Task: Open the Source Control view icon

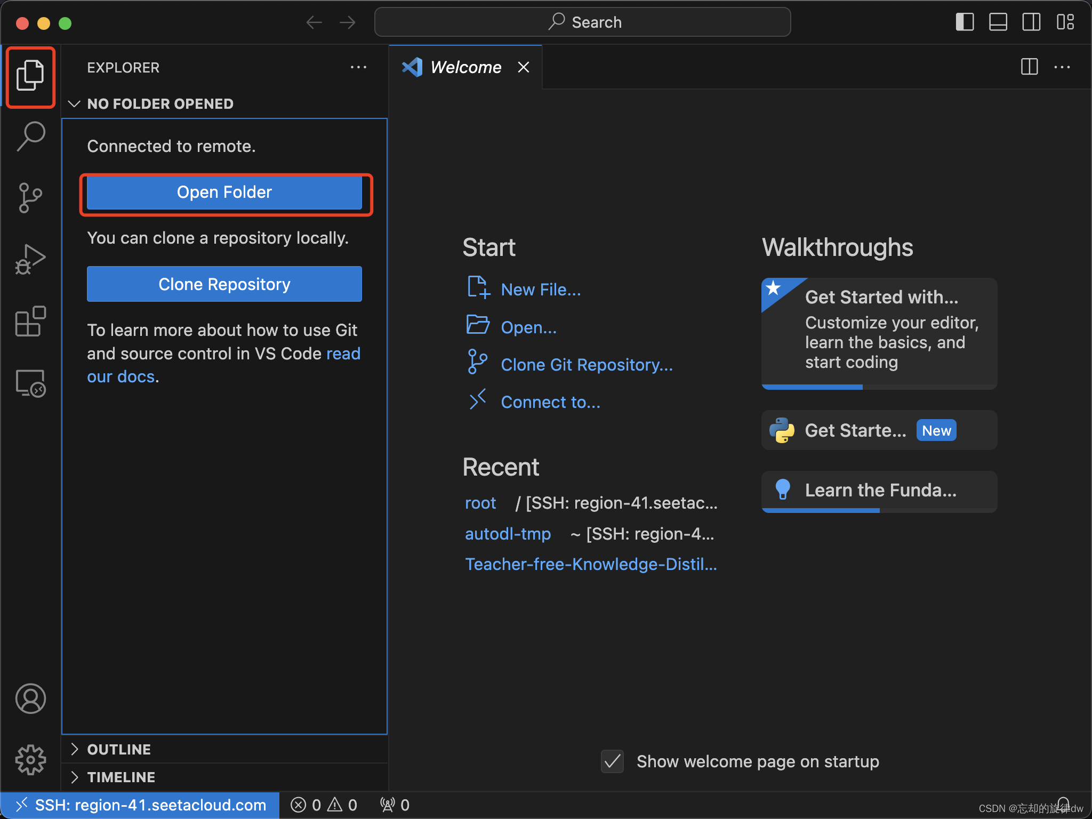Action: 30,198
